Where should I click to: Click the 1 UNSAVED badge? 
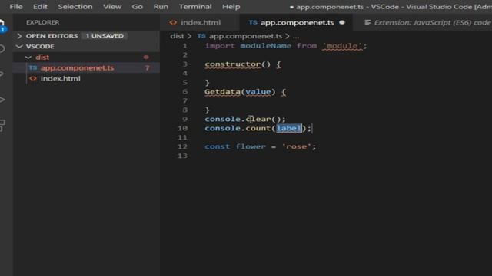point(105,36)
